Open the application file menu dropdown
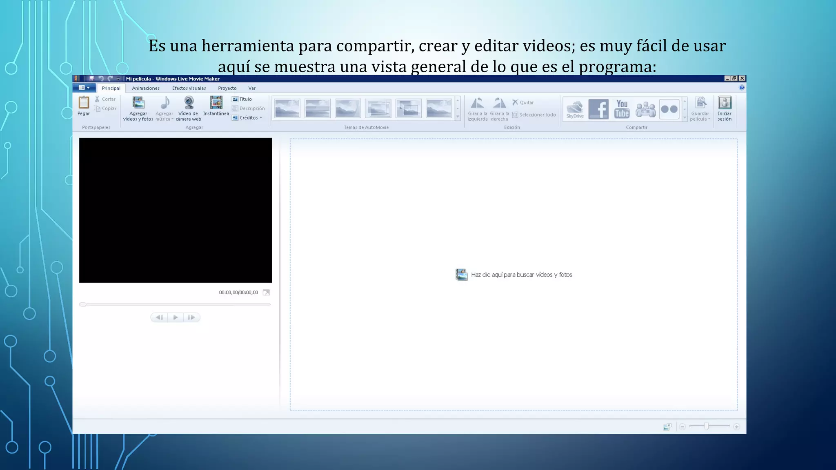Screen dimensions: 836x470 click(x=84, y=88)
